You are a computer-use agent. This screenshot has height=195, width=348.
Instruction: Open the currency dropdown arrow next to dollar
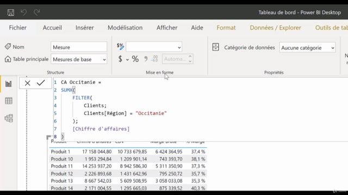click(x=127, y=60)
